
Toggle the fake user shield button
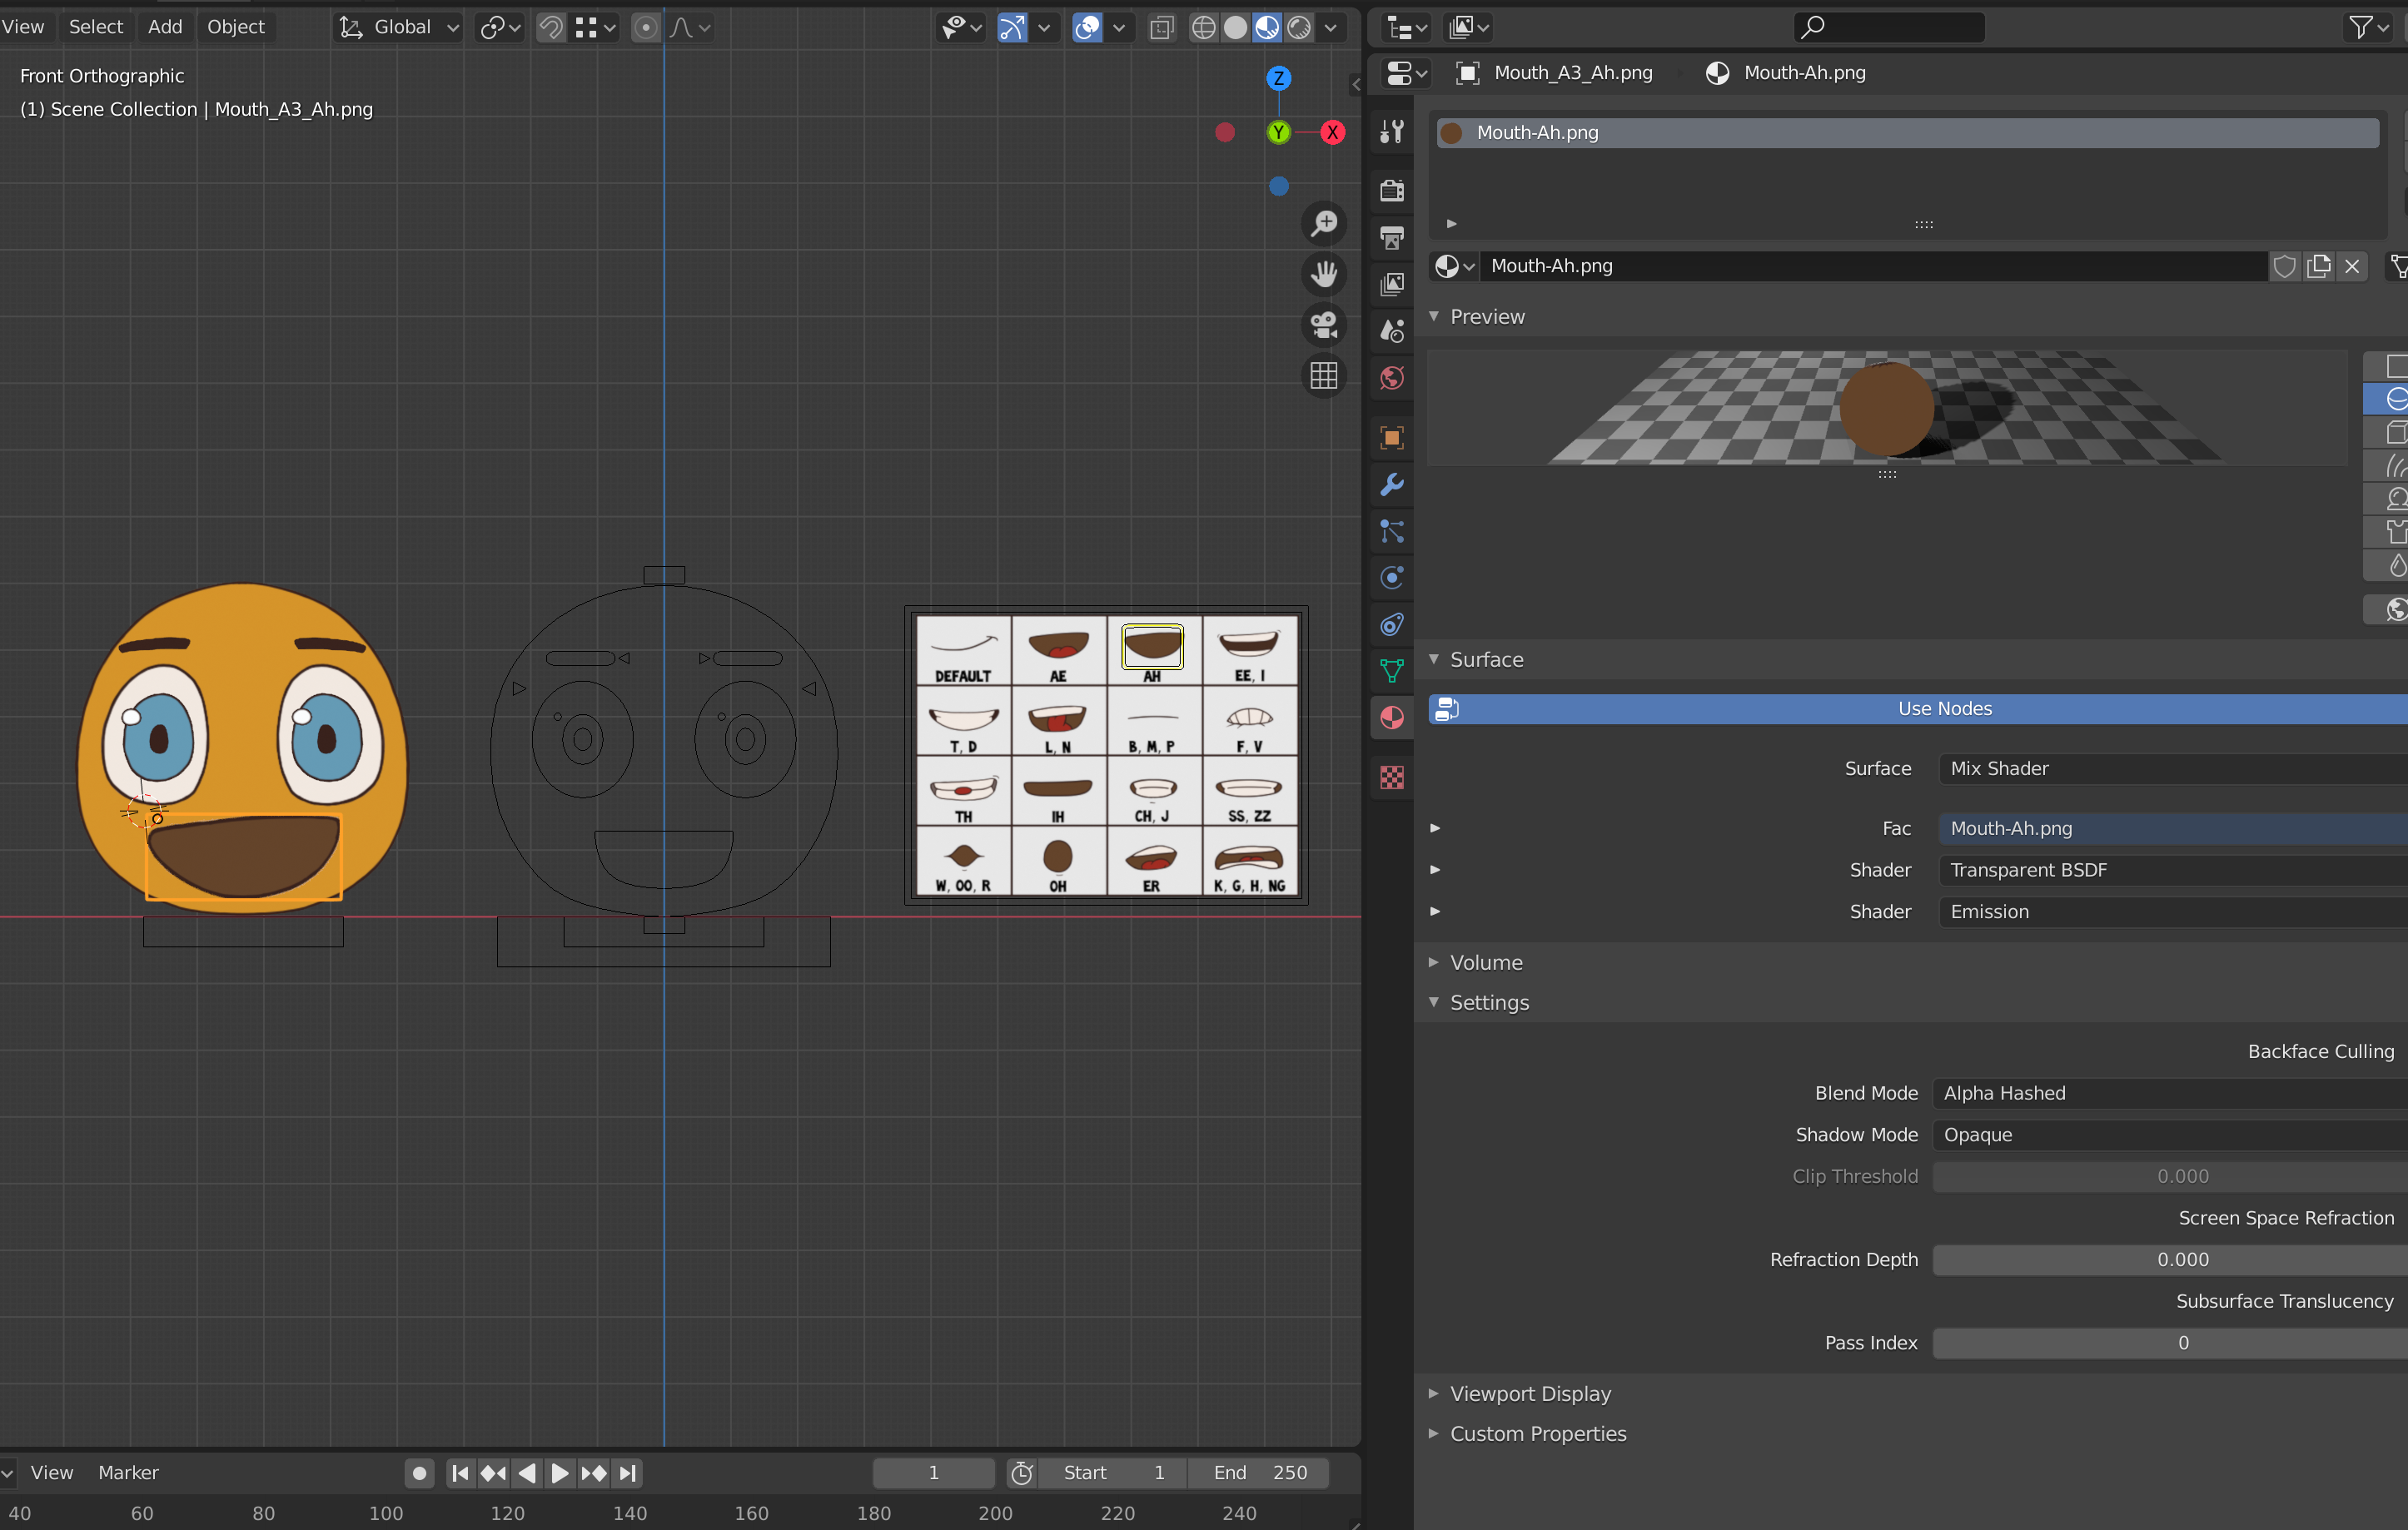(x=2284, y=266)
